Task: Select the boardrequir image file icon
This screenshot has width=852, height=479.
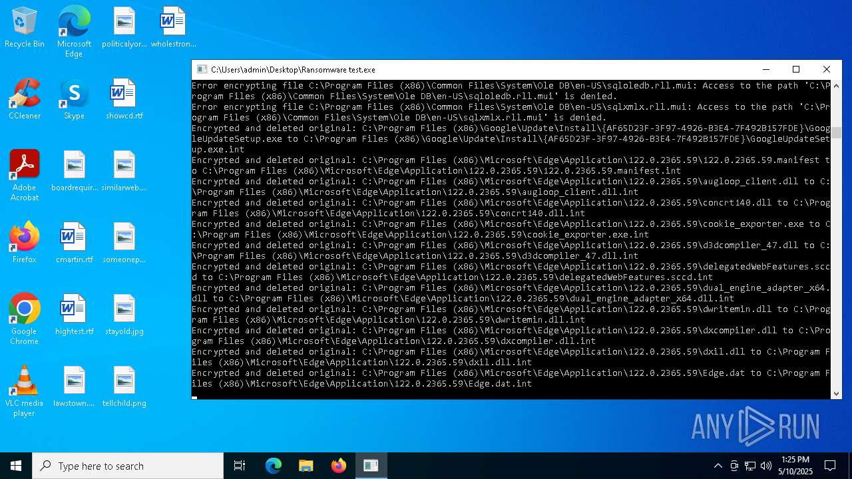Action: (74, 172)
